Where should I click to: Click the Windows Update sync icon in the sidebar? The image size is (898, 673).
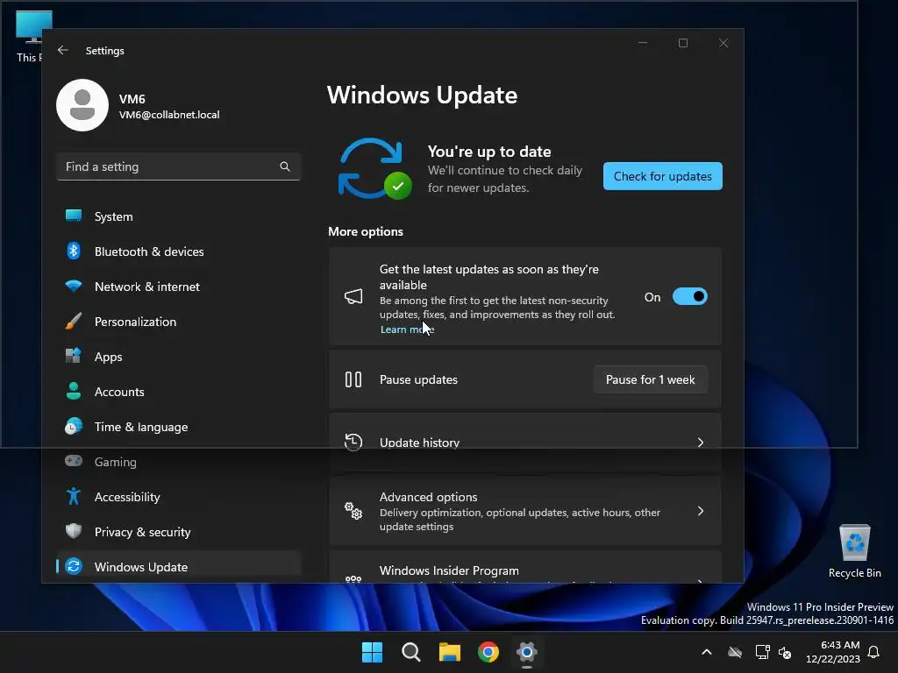pyautogui.click(x=74, y=567)
